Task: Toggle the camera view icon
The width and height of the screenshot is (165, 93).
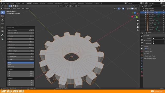Action: point(138,27)
